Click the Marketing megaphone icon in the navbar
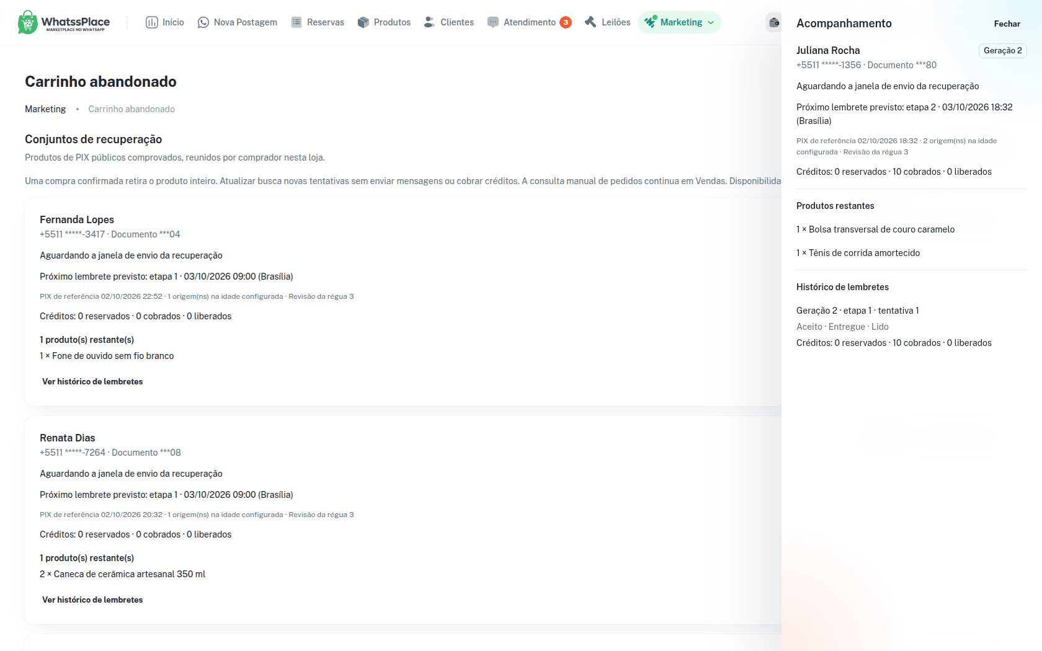 pos(650,22)
